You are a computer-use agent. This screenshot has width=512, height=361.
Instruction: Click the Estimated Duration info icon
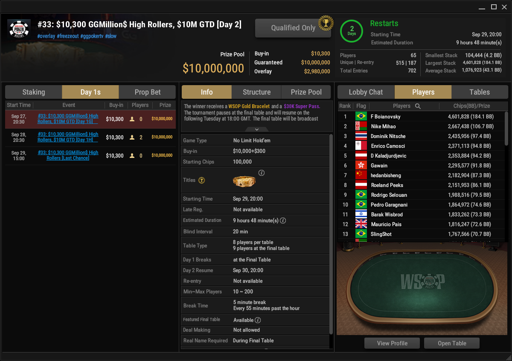point(283,221)
